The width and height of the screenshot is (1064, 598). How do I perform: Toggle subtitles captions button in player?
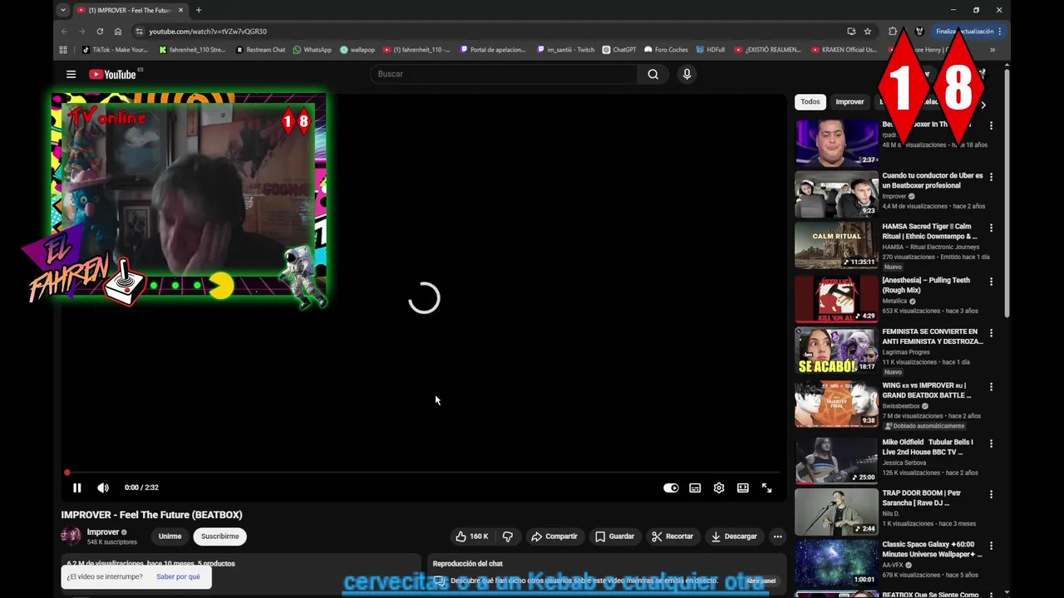tap(695, 488)
